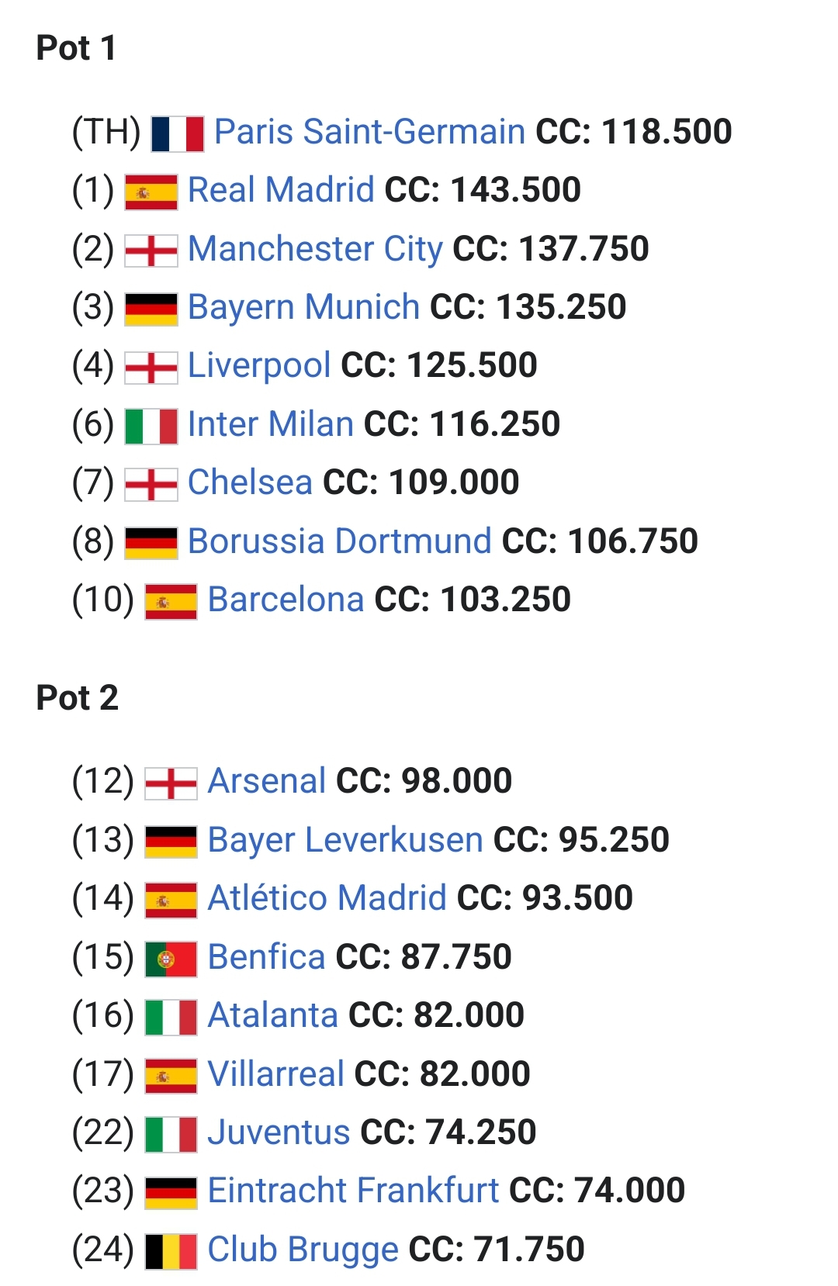Click the Portuguese flag next to Benfica
The image size is (838, 1286).
[171, 959]
